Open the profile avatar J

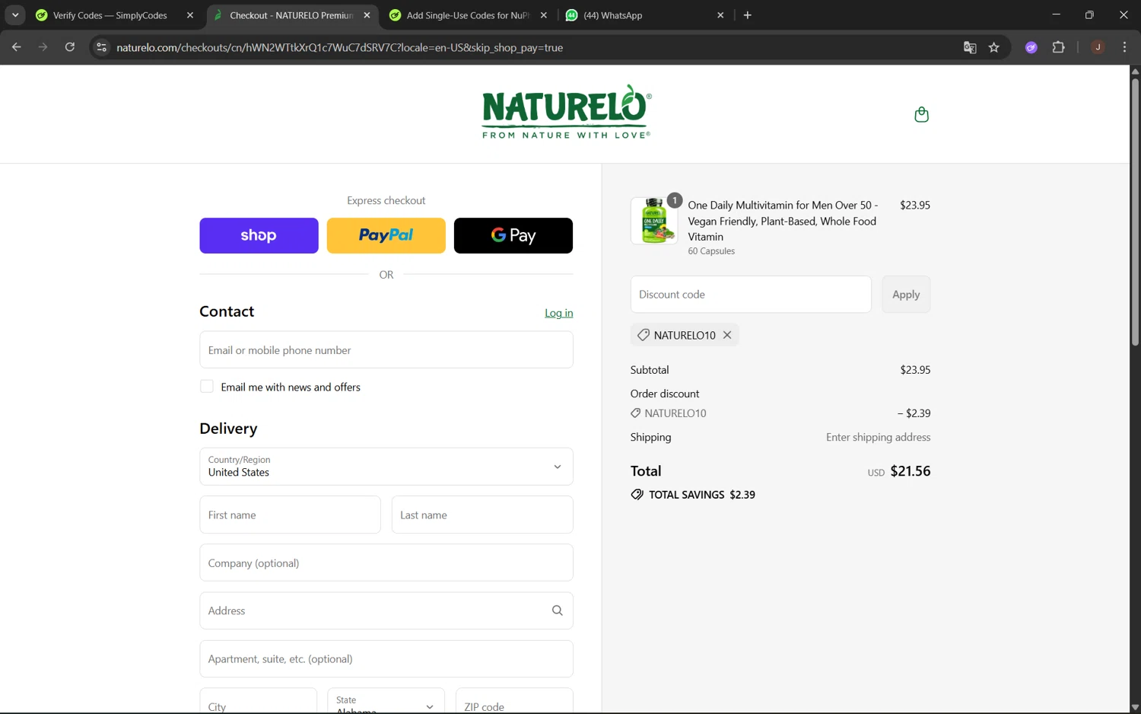point(1098,47)
